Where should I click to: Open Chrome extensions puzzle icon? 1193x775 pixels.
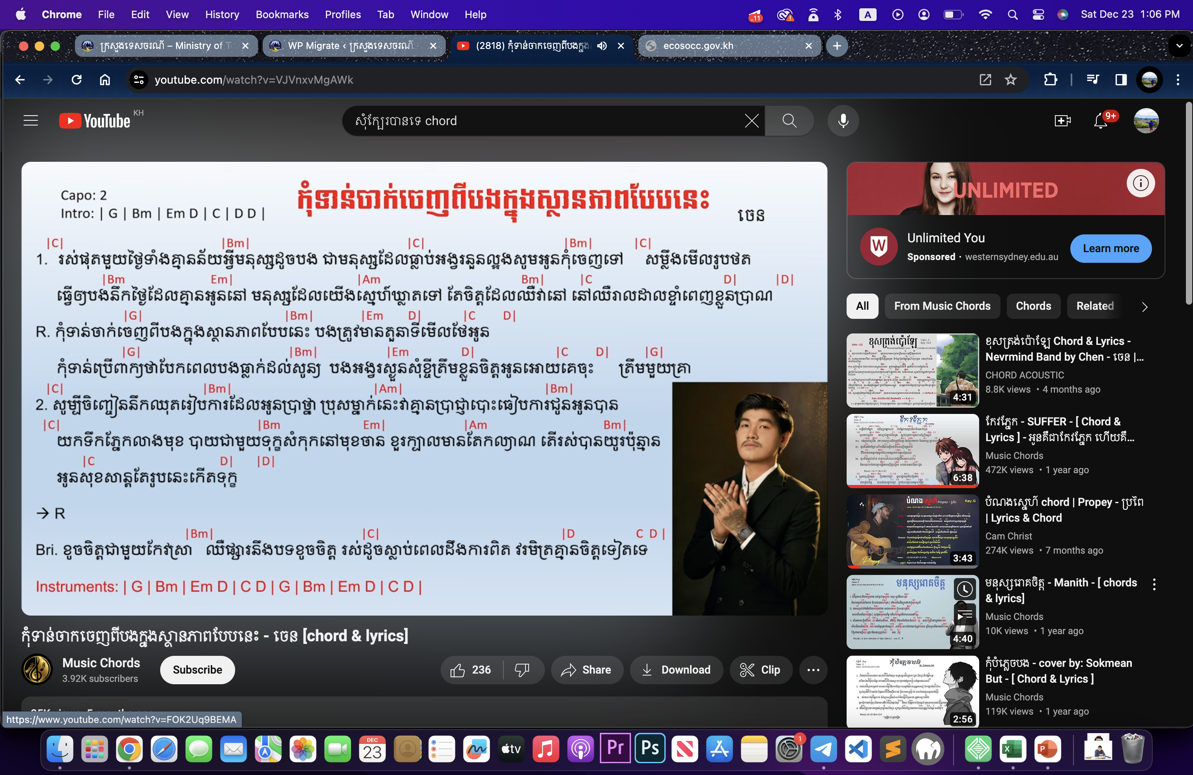pyautogui.click(x=1050, y=80)
